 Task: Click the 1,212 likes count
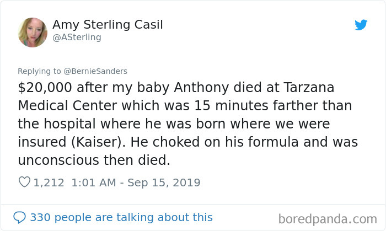[x=49, y=182]
